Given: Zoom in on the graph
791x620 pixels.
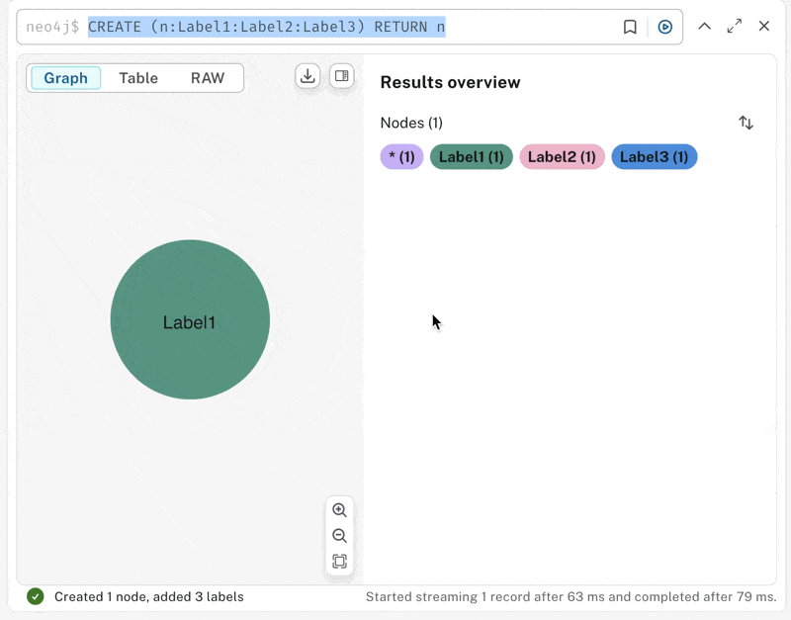Looking at the screenshot, I should pyautogui.click(x=339, y=510).
